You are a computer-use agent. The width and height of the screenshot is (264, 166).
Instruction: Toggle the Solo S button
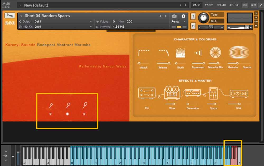click(x=193, y=16)
